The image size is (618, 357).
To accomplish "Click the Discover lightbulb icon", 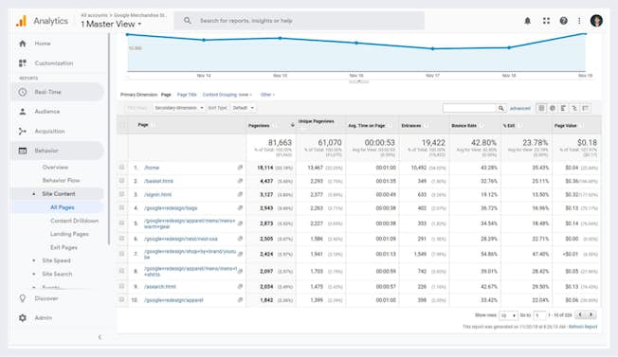I will 23,298.
